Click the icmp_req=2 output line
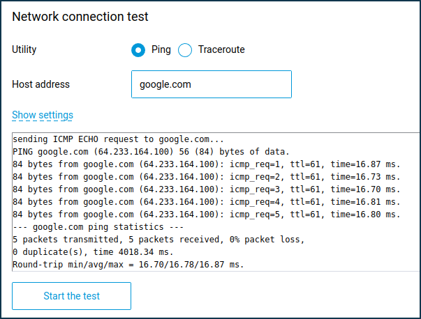The image size is (421, 319). pos(206,177)
